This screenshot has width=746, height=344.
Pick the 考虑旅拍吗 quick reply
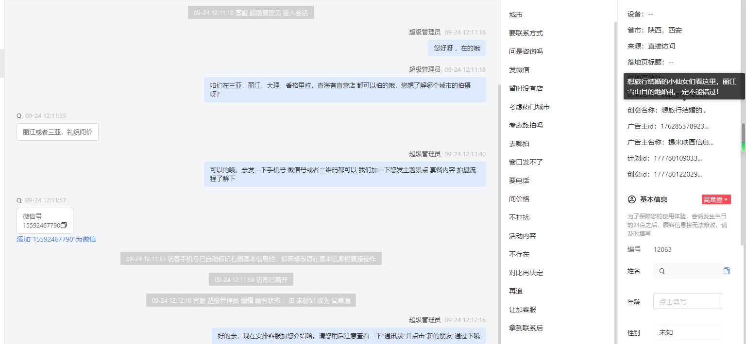526,125
